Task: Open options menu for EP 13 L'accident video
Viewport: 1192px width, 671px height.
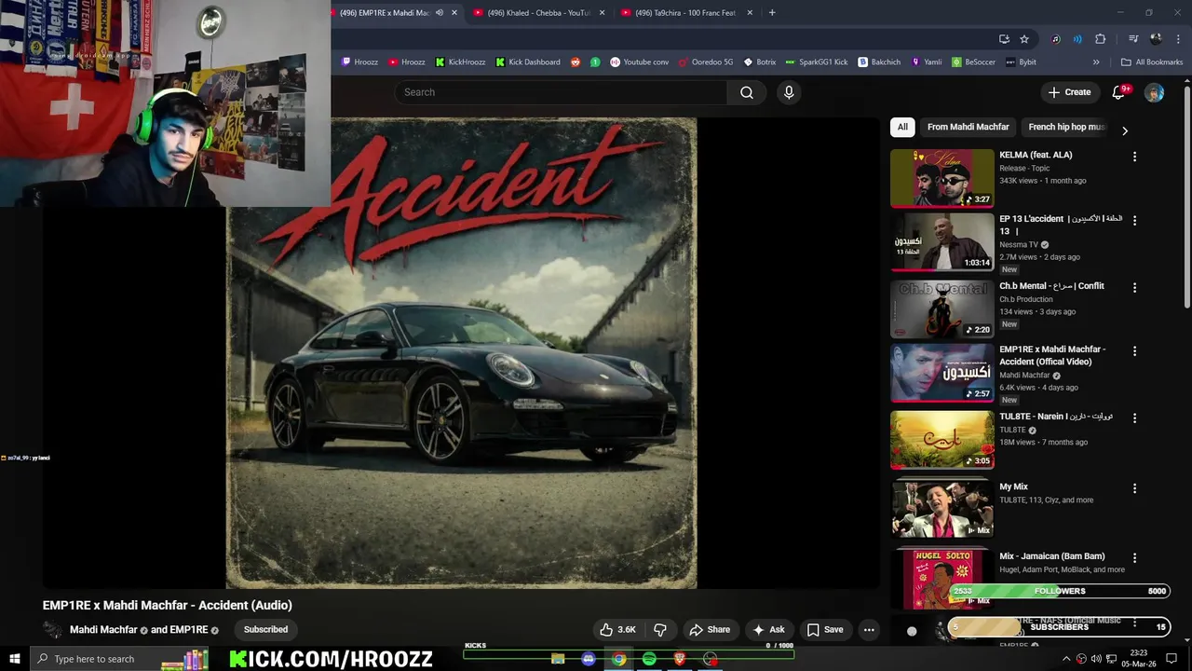Action: tap(1134, 220)
